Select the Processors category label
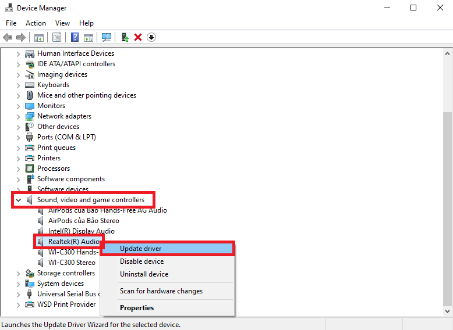Viewport: 453px width, 330px height. (x=54, y=168)
